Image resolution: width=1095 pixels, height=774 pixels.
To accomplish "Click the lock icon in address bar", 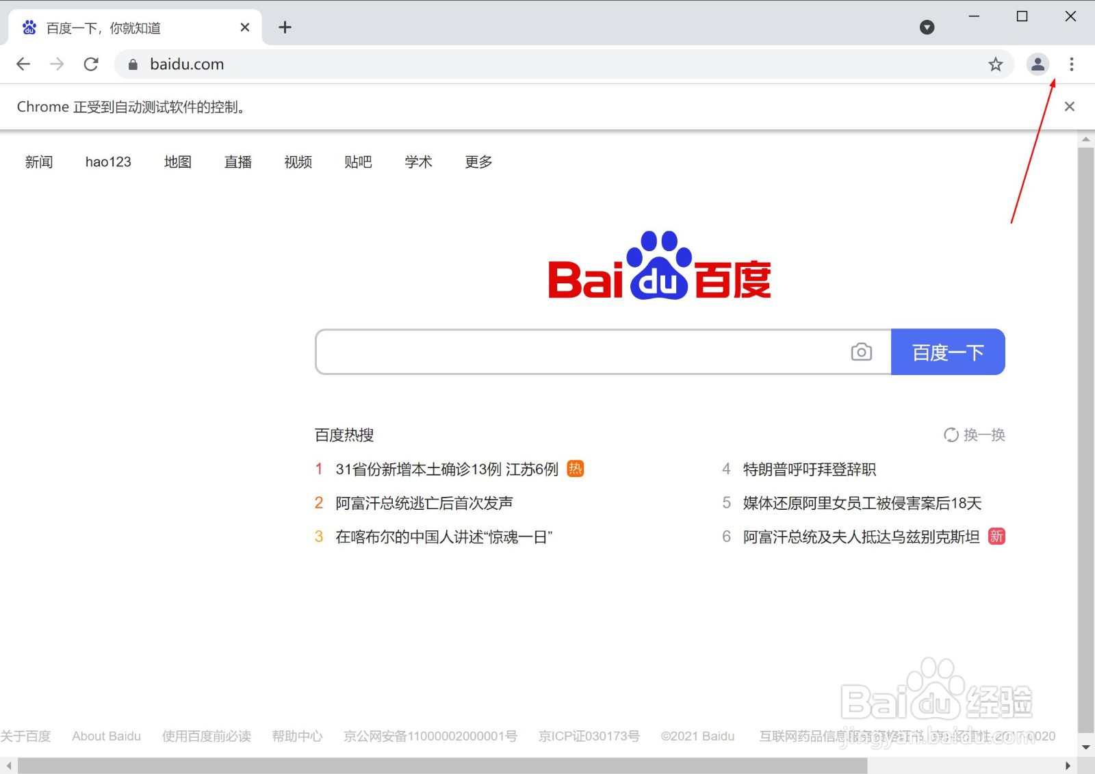I will pyautogui.click(x=133, y=64).
